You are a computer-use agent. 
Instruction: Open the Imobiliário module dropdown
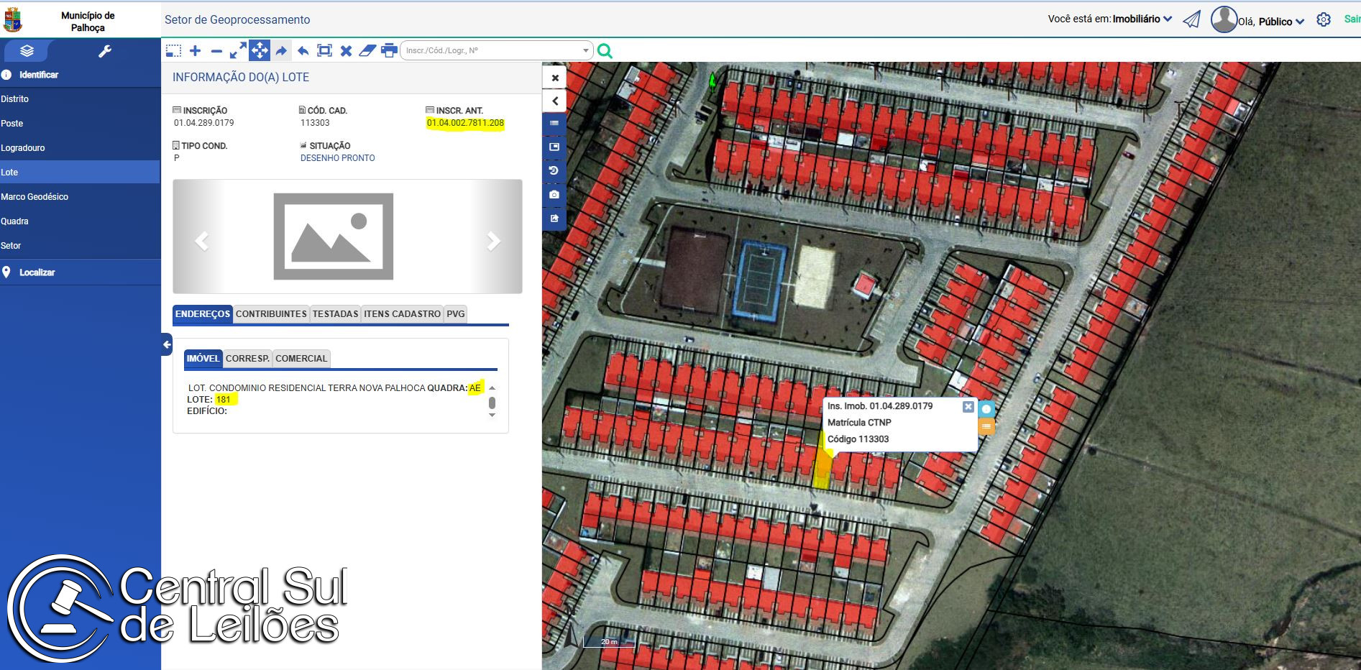[x=1142, y=19]
